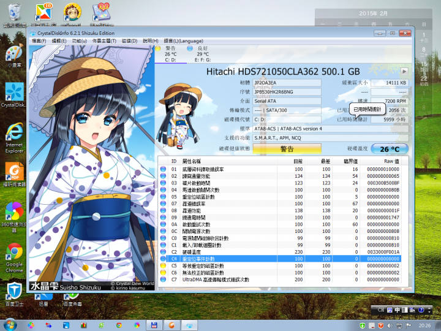Open the Internet Explorer desktop shortcut
Viewport: 441px width, 331px height.
pos(14,138)
